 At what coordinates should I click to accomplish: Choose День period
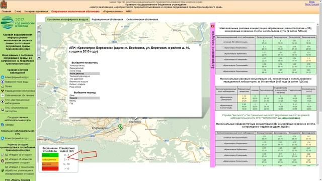72,96
